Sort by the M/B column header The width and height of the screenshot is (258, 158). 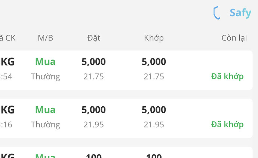[45, 38]
